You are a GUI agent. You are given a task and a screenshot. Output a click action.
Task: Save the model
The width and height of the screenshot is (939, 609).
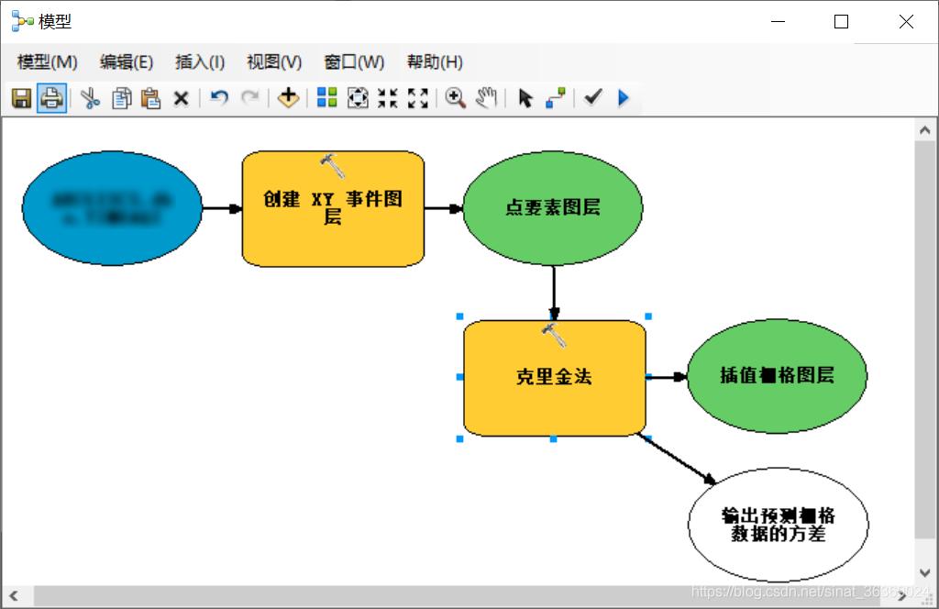point(22,97)
